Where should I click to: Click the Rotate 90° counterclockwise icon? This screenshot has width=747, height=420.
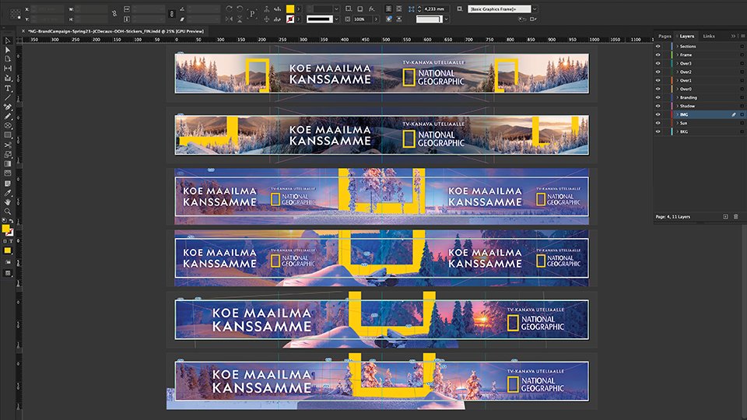tap(240, 9)
